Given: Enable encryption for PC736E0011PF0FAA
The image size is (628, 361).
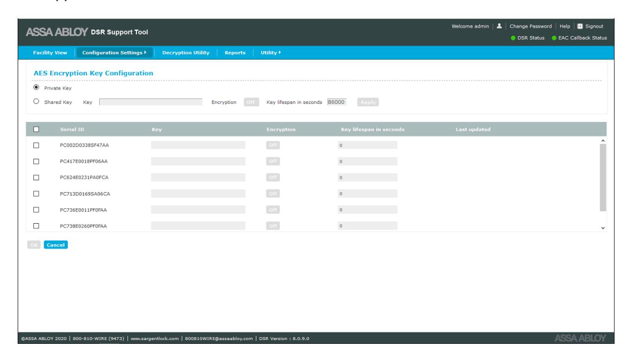Looking at the screenshot, I should (273, 210).
